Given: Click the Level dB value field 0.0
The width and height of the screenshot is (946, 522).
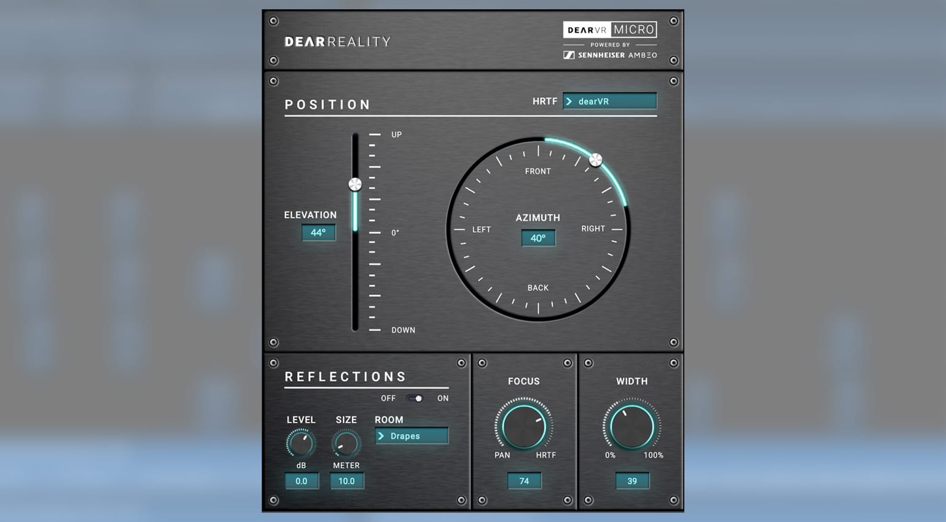Looking at the screenshot, I should pyautogui.click(x=302, y=481).
